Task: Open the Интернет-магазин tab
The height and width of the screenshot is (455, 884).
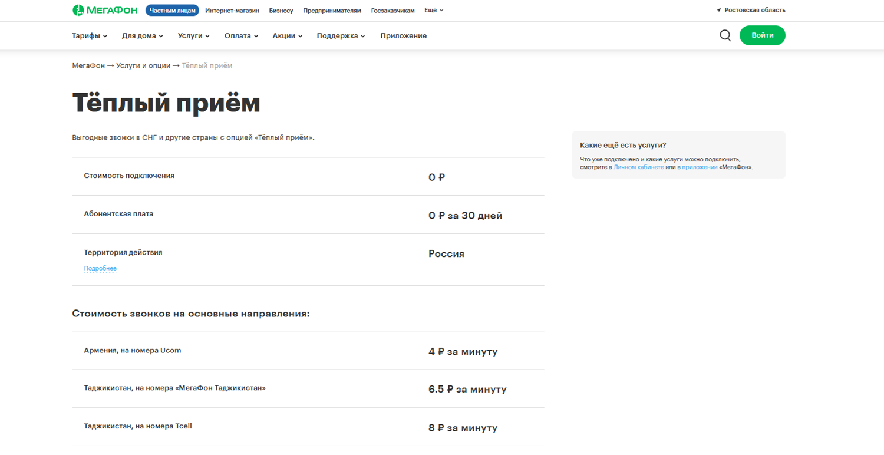Action: tap(232, 11)
